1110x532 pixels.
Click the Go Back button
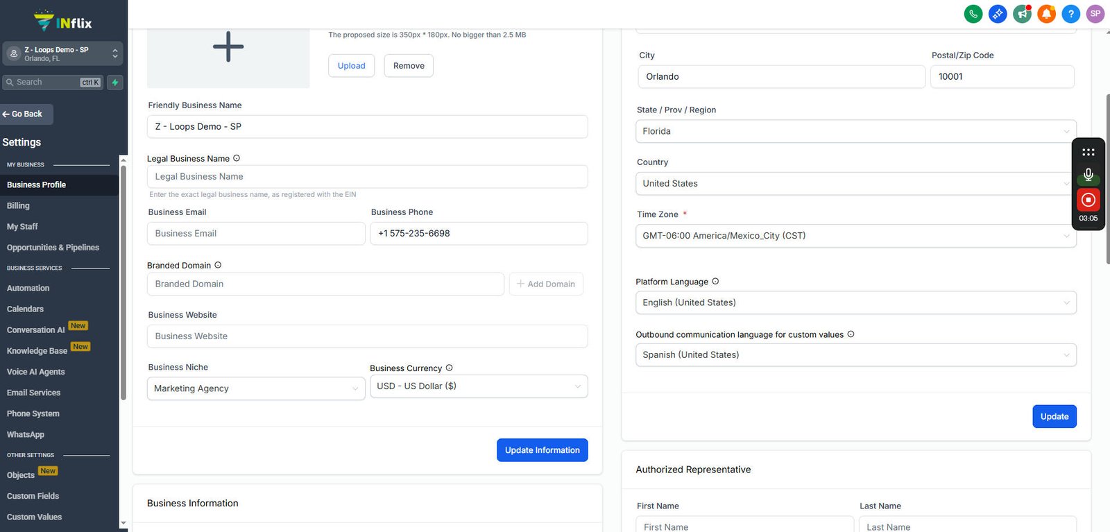click(x=26, y=114)
